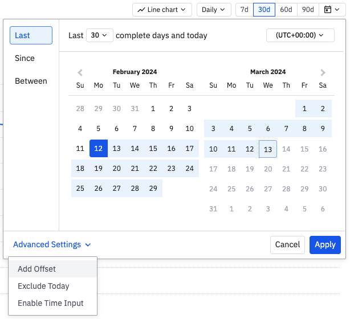Switch to Last date mode
Screen dimensions: 350x319
click(31, 35)
